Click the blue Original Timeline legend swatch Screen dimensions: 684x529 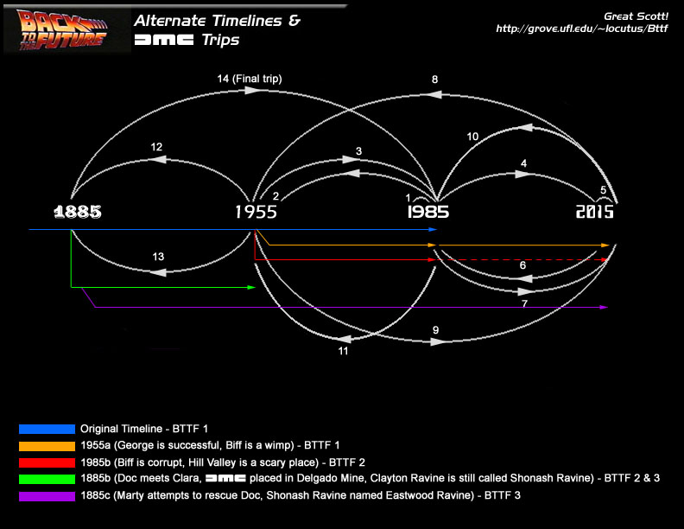click(x=47, y=429)
